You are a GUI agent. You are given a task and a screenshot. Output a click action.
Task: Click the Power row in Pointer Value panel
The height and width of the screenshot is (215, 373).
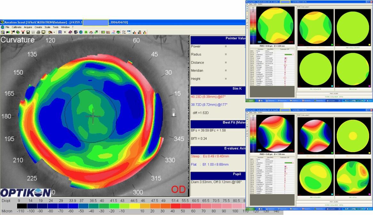[218, 46]
